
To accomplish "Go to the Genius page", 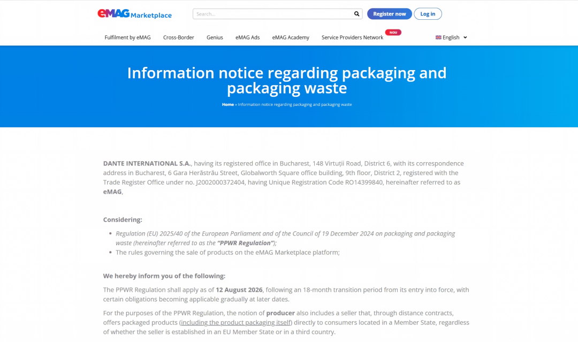I will click(215, 37).
